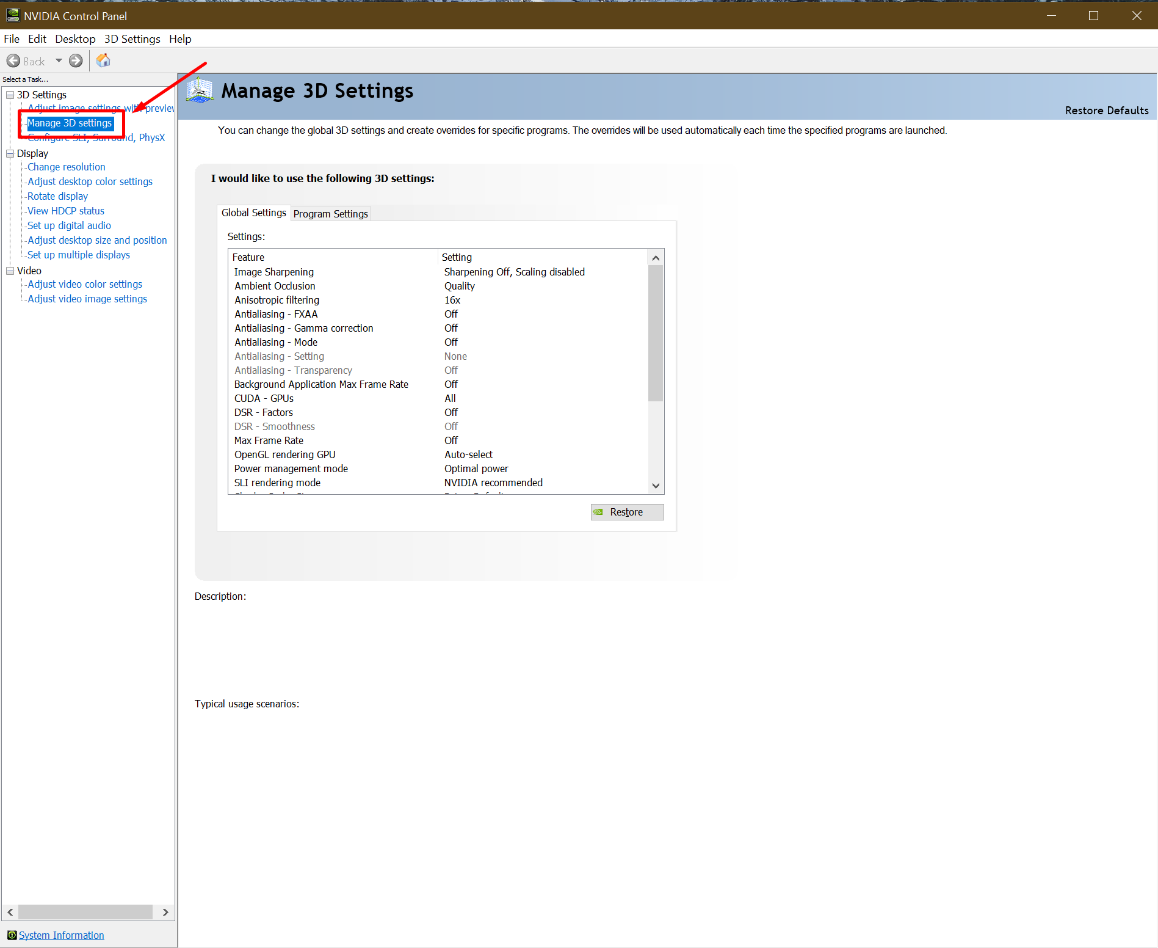The image size is (1158, 948).
Task: Select Background Application Max Frame Rate row
Action: pos(438,384)
